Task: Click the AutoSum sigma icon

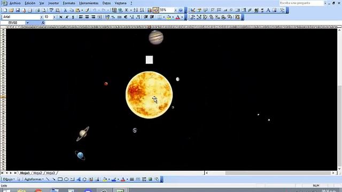Action: coord(126,10)
